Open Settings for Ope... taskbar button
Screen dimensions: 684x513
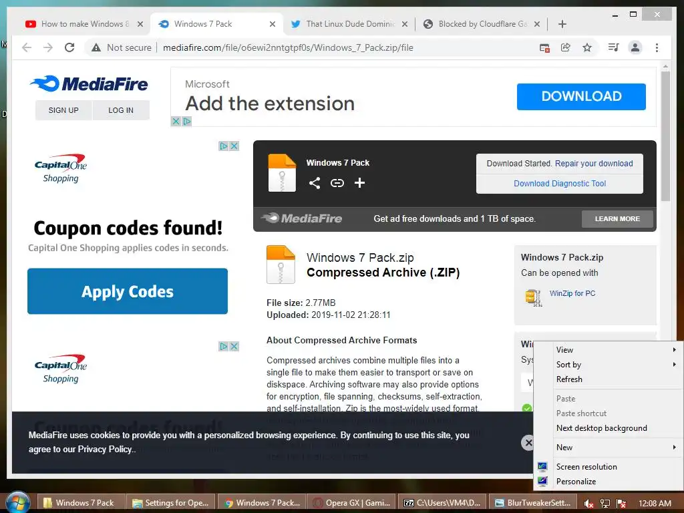(172, 503)
